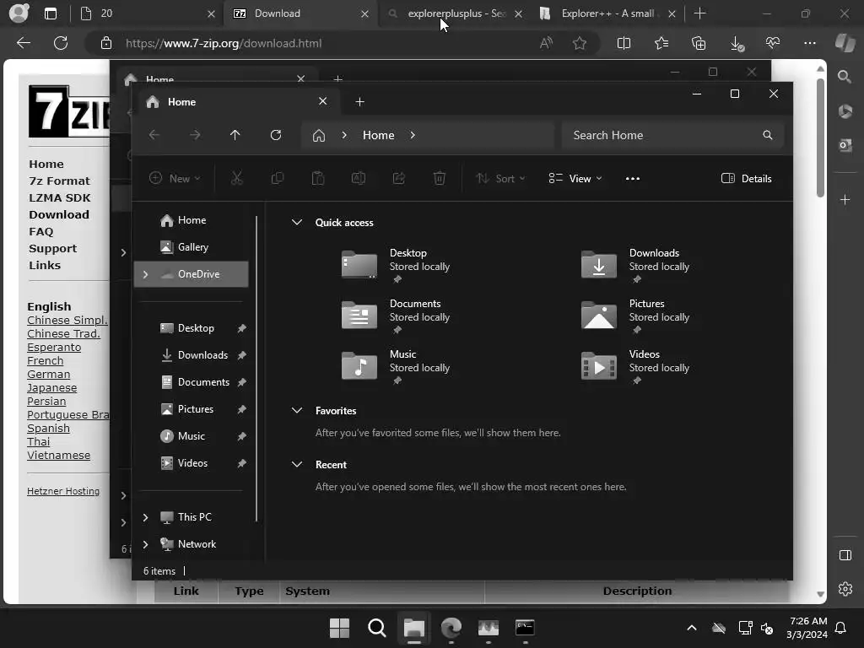Screen dimensions: 864x648
Task: Click the Esperanto language link
Action: (x=54, y=348)
